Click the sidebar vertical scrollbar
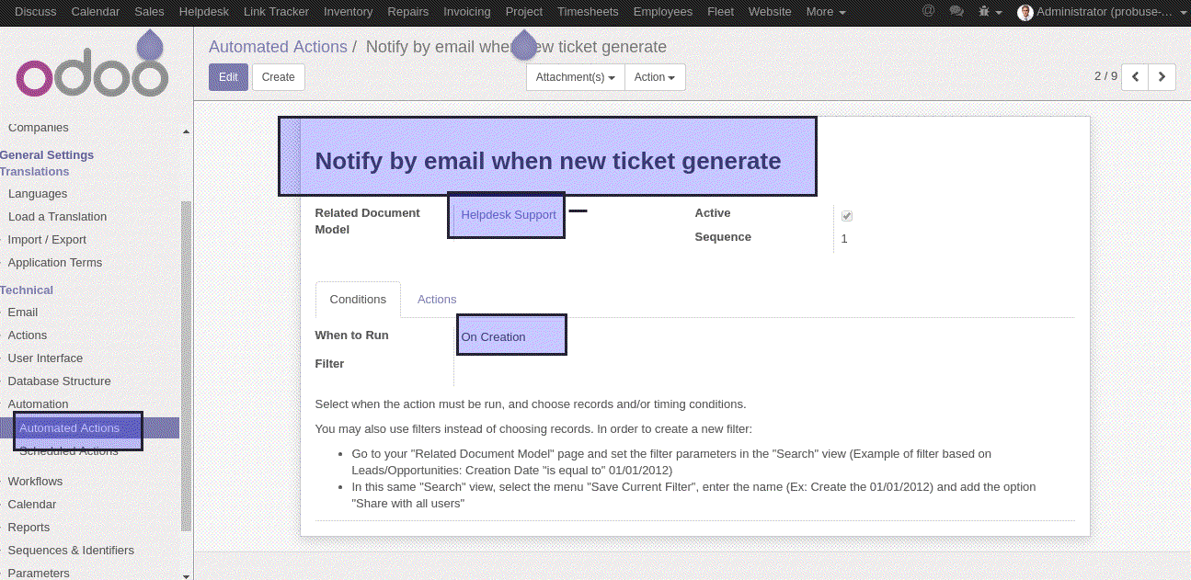This screenshot has height=580, width=1191. pyautogui.click(x=187, y=368)
